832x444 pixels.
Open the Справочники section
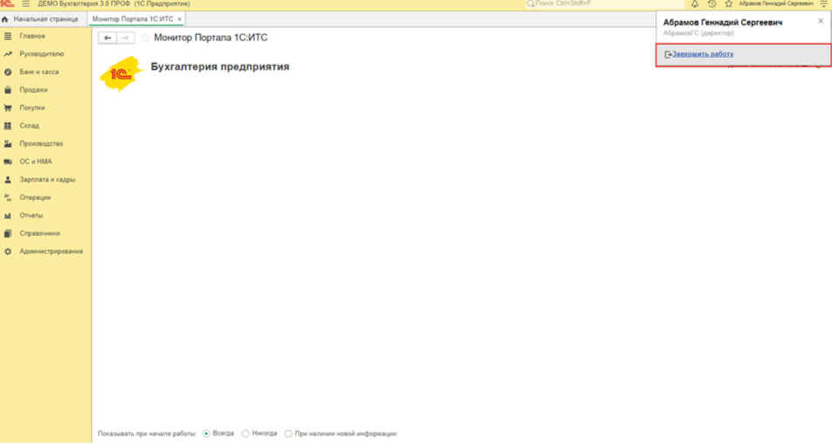(x=40, y=233)
